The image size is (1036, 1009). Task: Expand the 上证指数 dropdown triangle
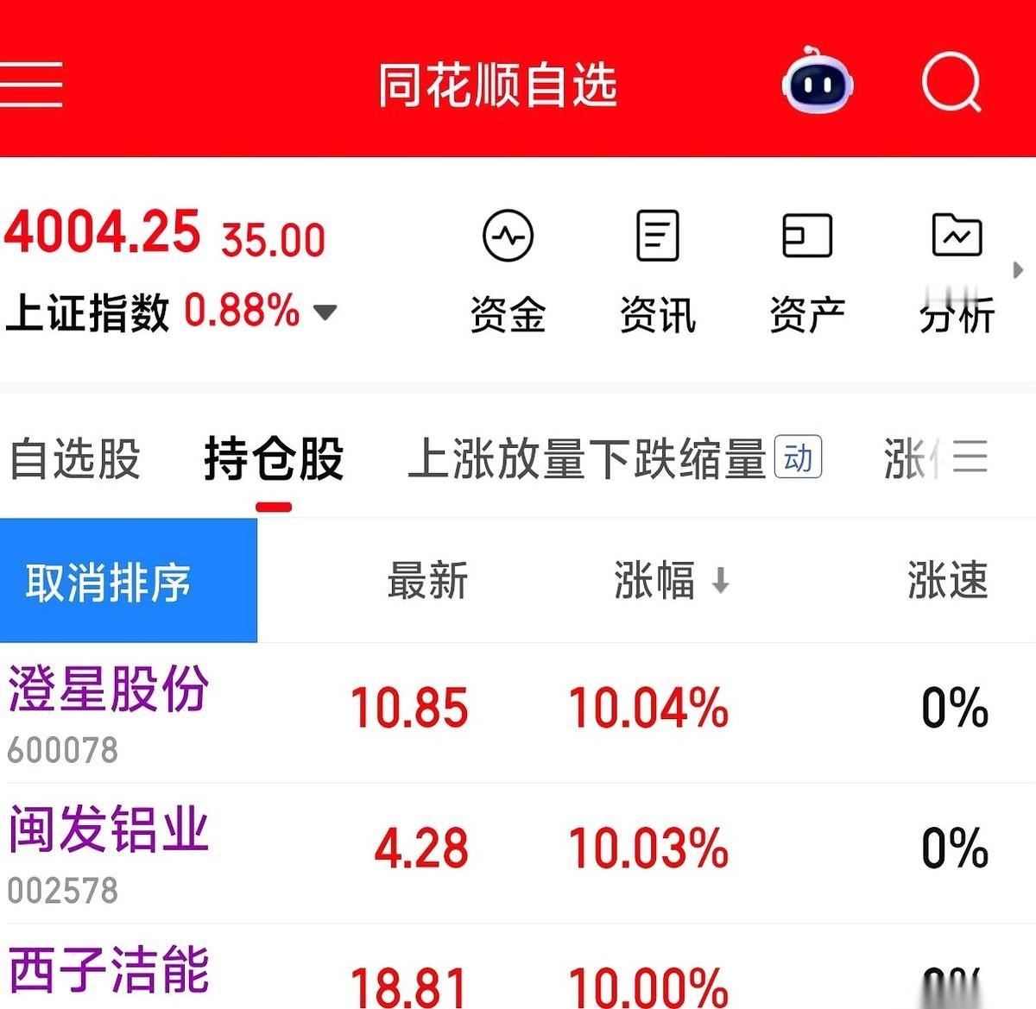coord(325,312)
